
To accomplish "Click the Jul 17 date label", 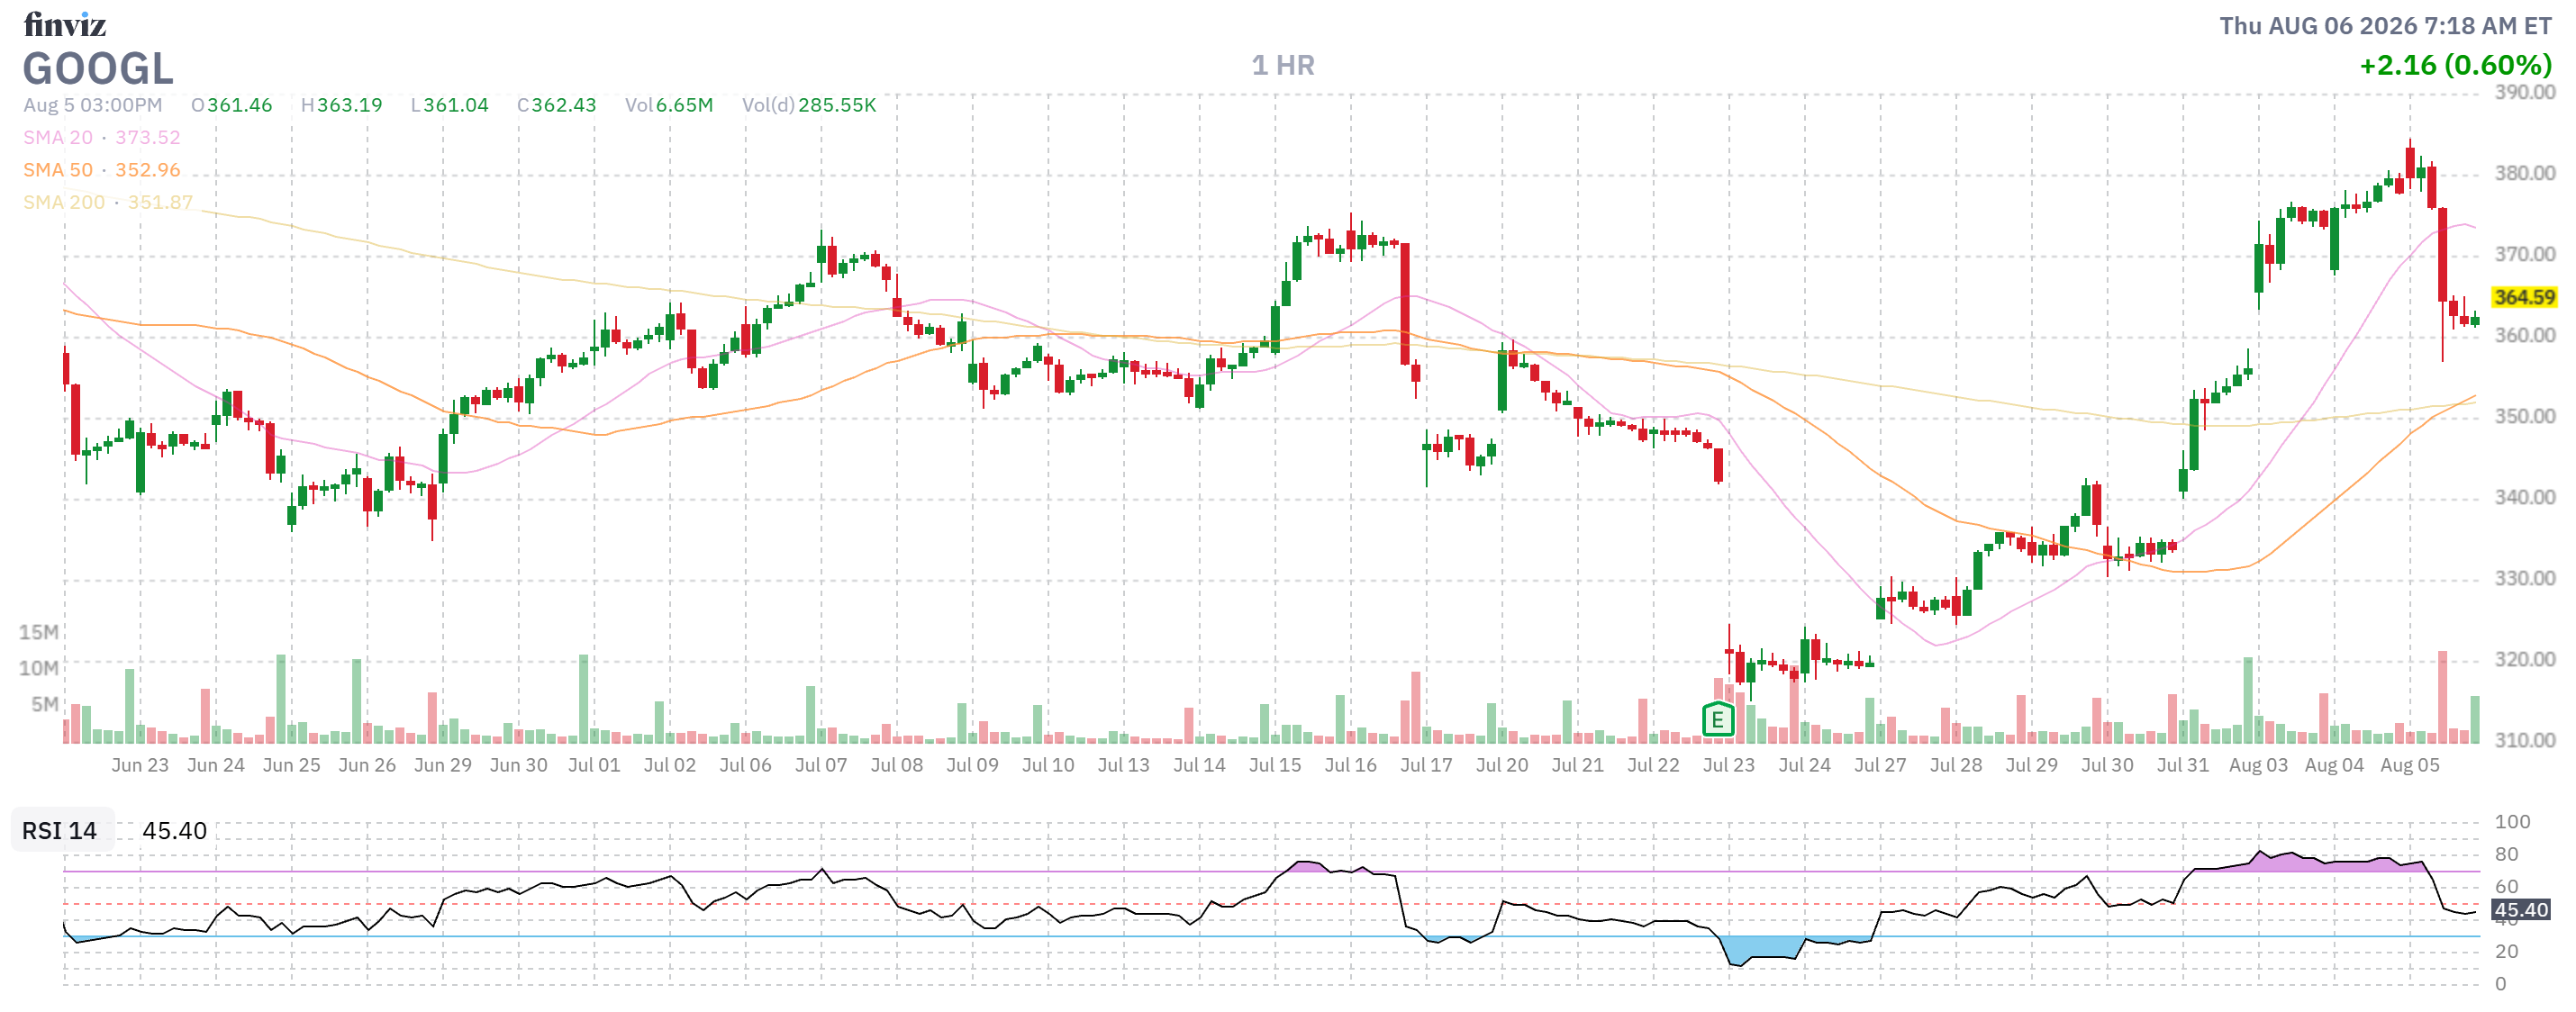I will [x=1426, y=765].
